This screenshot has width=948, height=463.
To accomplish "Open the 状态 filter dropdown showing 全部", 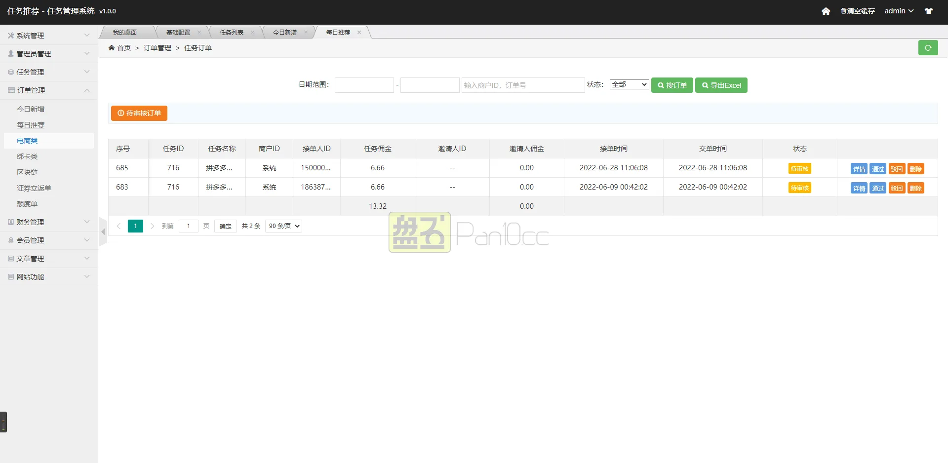I will [629, 84].
